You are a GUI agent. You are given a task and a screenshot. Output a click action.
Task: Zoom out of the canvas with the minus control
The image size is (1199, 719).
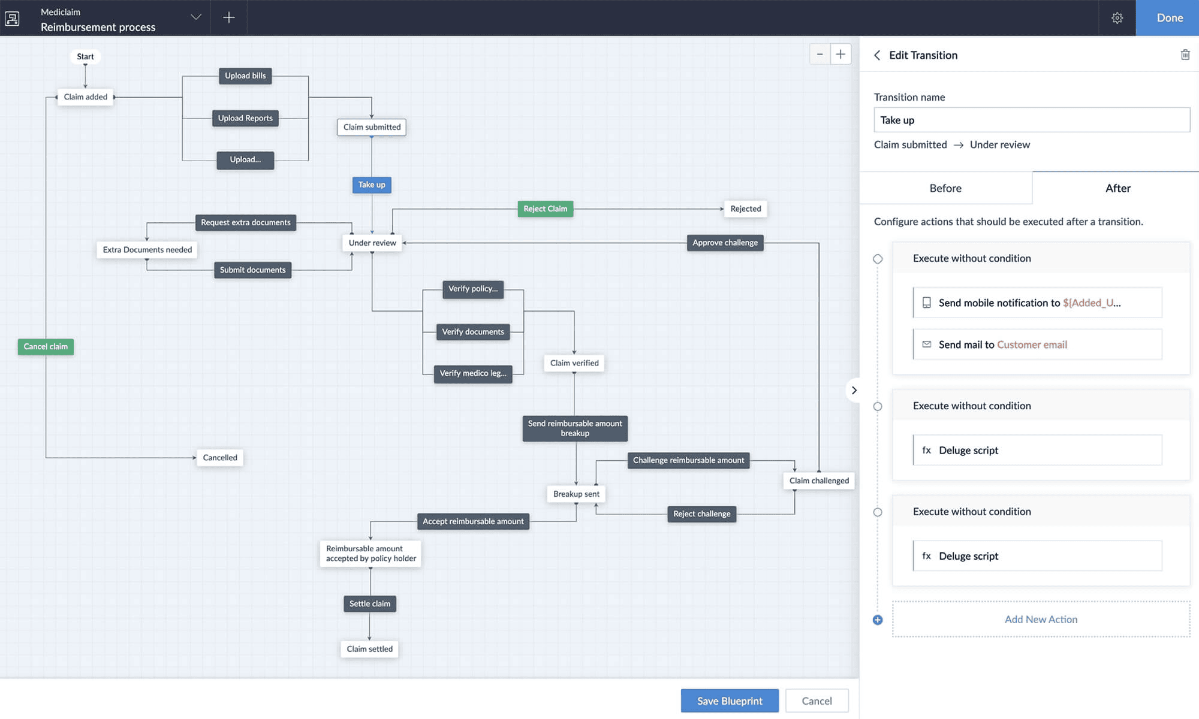tap(820, 54)
